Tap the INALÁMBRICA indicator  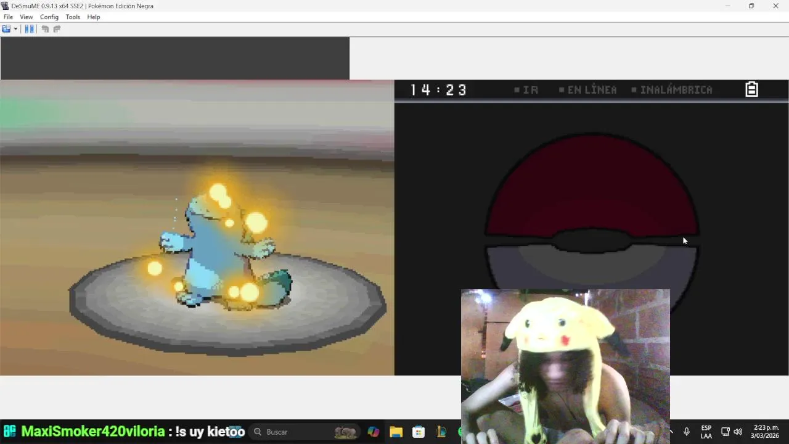tap(672, 90)
